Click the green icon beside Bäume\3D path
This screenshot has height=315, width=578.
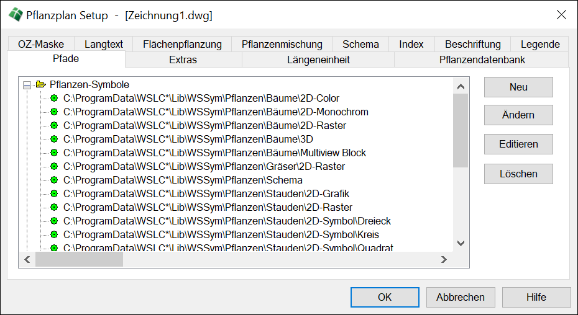(x=54, y=140)
